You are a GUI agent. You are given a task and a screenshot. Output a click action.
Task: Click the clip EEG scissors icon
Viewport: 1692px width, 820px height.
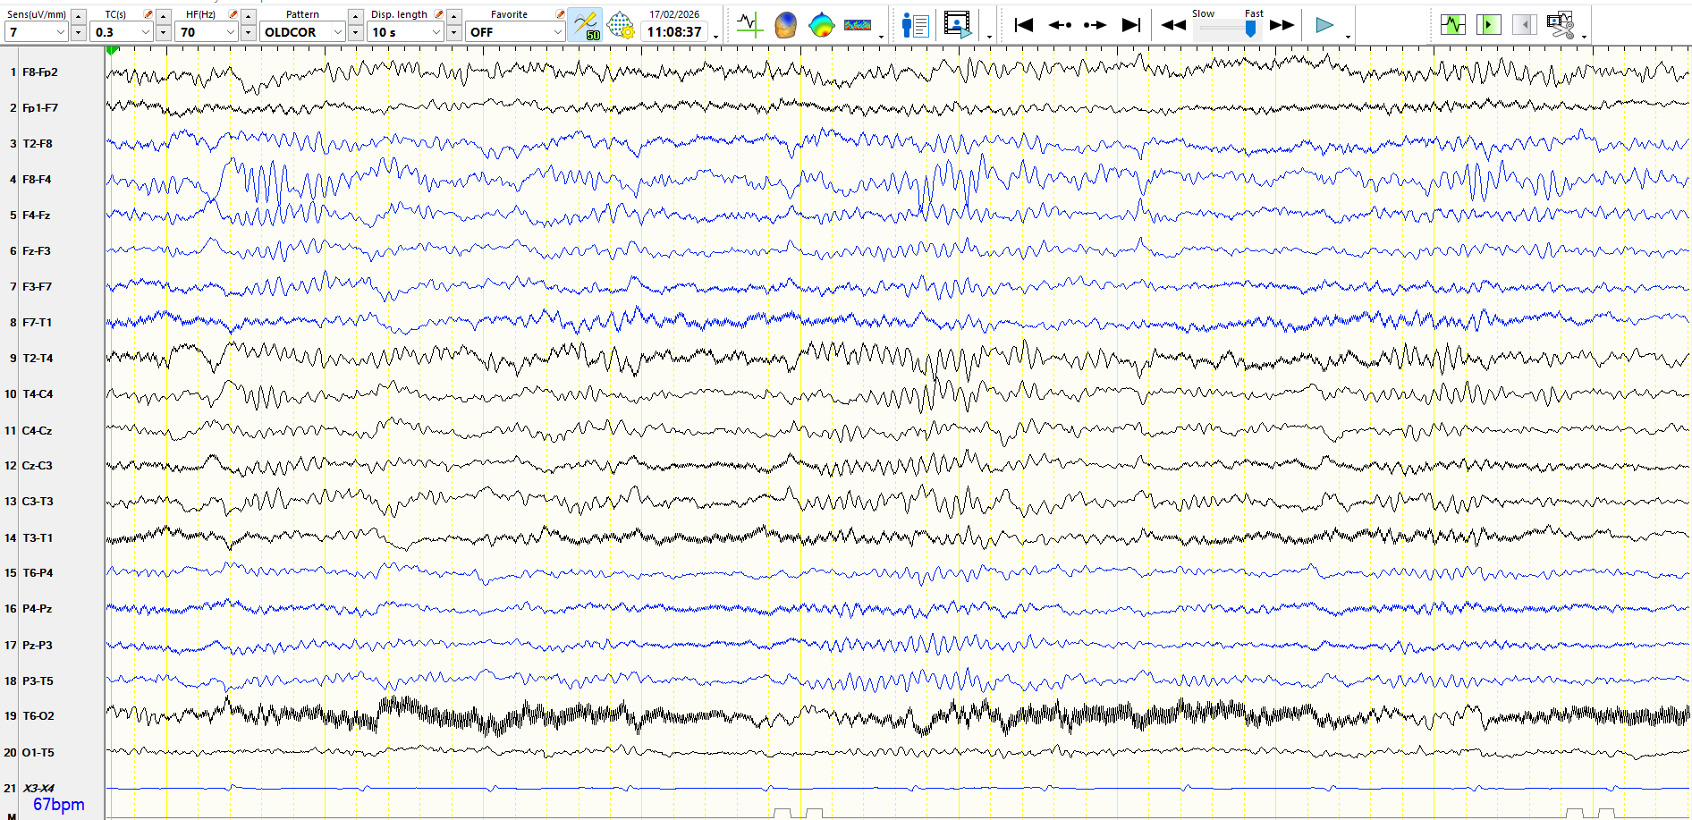[1561, 25]
